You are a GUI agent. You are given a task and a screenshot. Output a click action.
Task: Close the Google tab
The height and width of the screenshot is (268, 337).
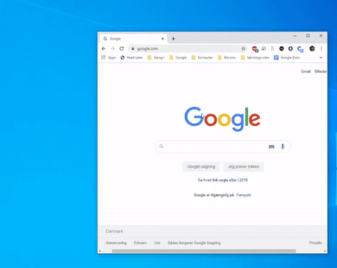pyautogui.click(x=162, y=39)
